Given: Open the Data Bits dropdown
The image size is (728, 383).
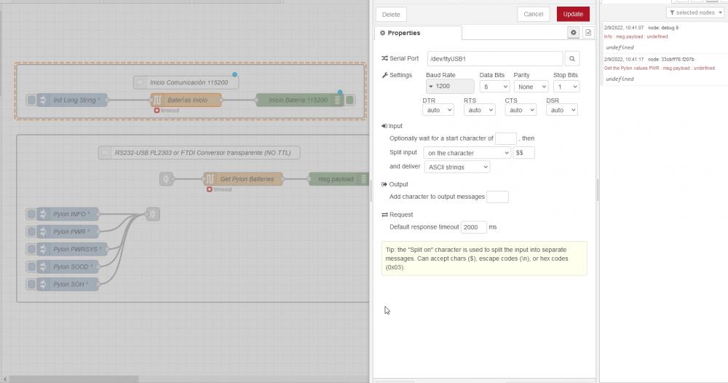Looking at the screenshot, I should pos(494,87).
